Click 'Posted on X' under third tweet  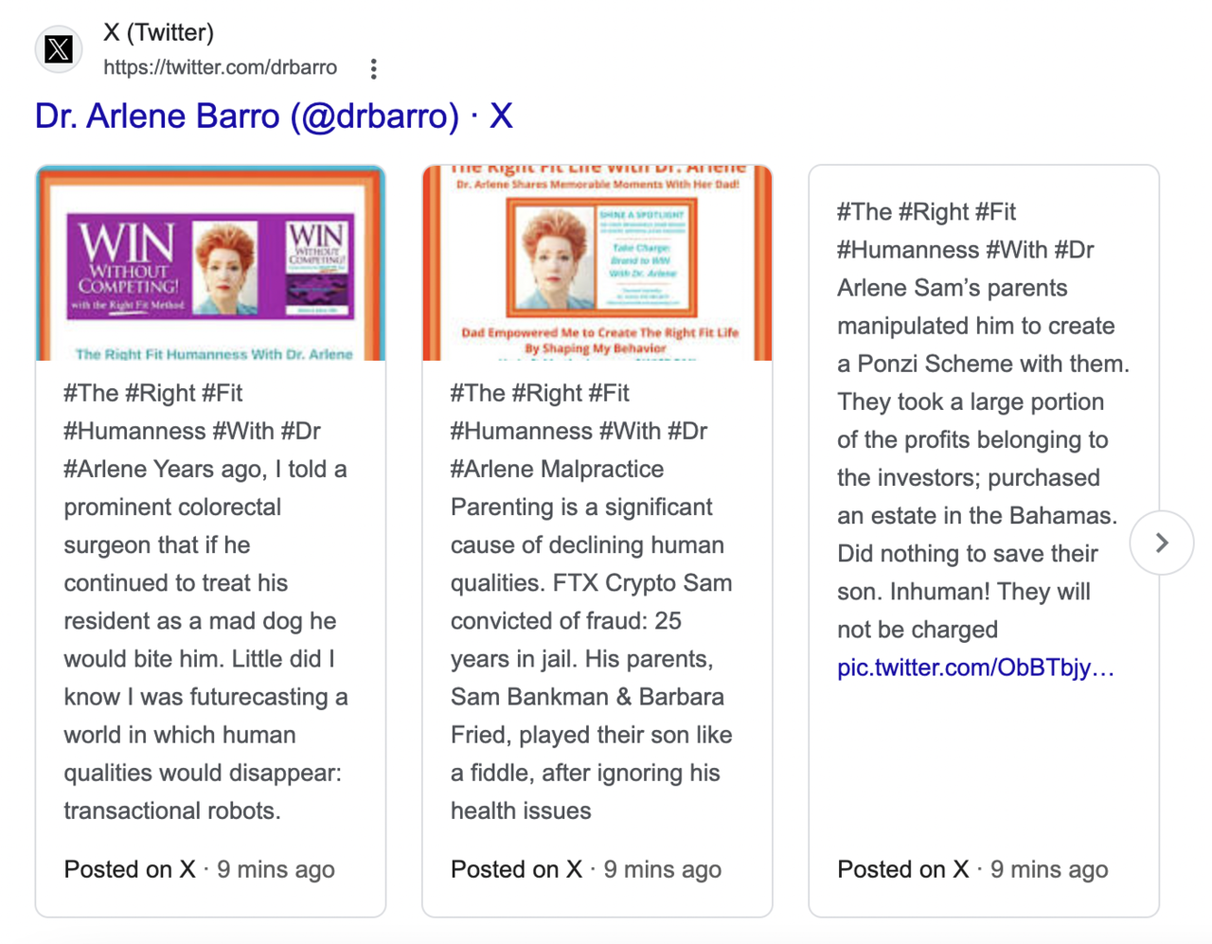click(903, 869)
